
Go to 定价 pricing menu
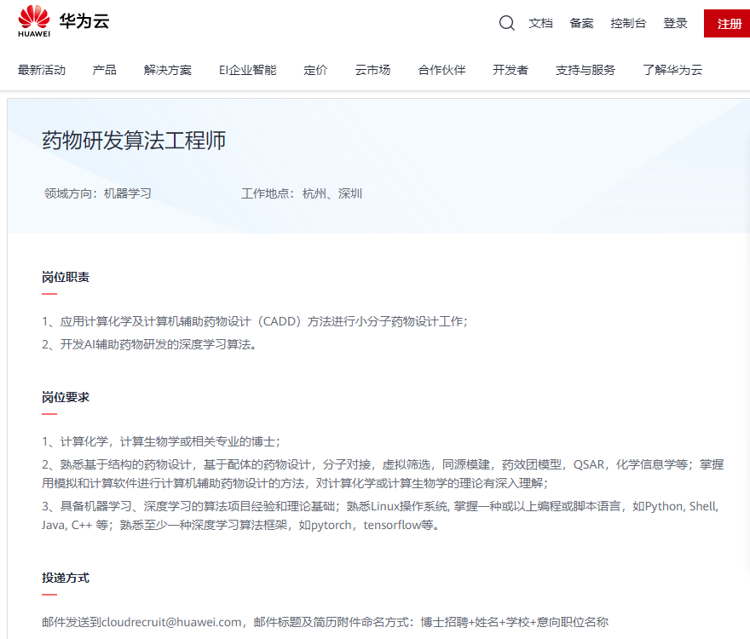[315, 70]
